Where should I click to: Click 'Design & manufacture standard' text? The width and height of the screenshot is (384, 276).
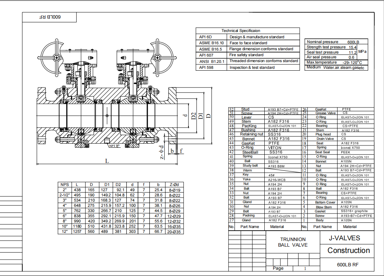[x=257, y=37]
